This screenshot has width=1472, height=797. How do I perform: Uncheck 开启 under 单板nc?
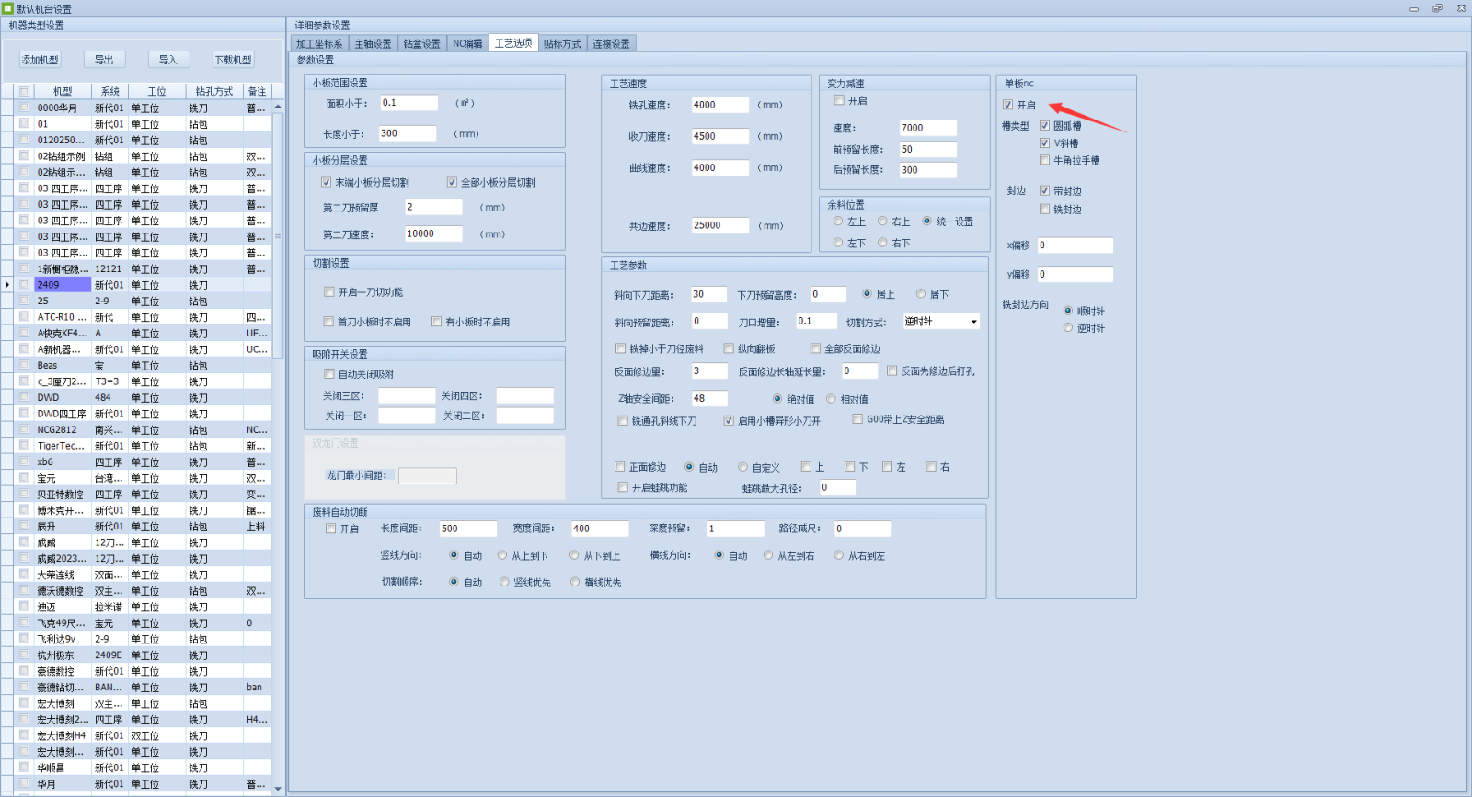coord(1008,105)
